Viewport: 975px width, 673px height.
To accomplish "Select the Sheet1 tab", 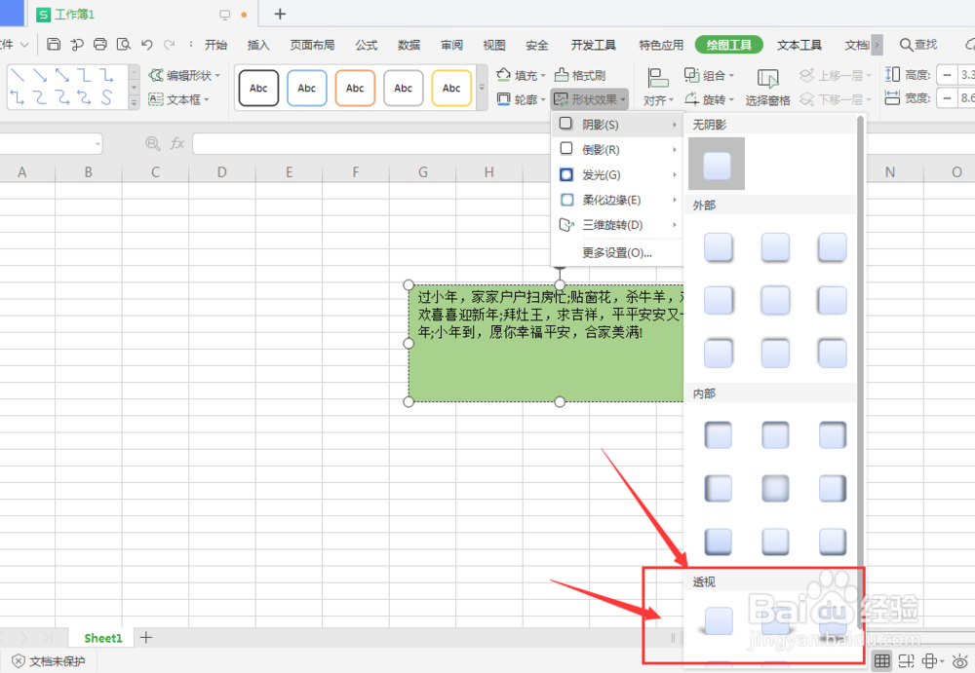I will [x=103, y=638].
